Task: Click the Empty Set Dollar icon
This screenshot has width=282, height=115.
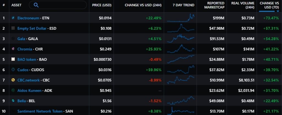Action: [x=13, y=28]
